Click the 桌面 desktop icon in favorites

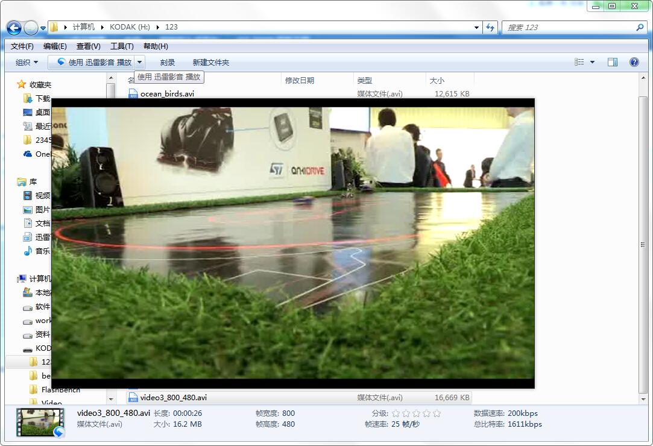(28, 112)
